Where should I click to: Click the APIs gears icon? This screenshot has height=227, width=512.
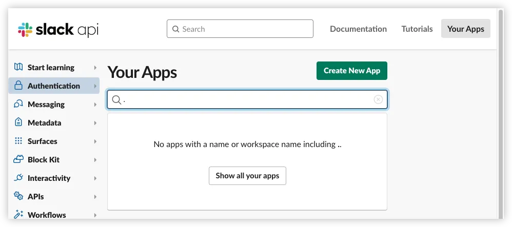[18, 196]
